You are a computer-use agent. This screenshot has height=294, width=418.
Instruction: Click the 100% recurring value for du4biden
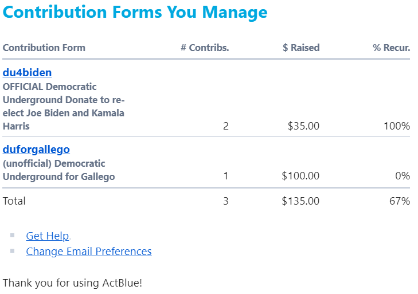[x=397, y=126]
